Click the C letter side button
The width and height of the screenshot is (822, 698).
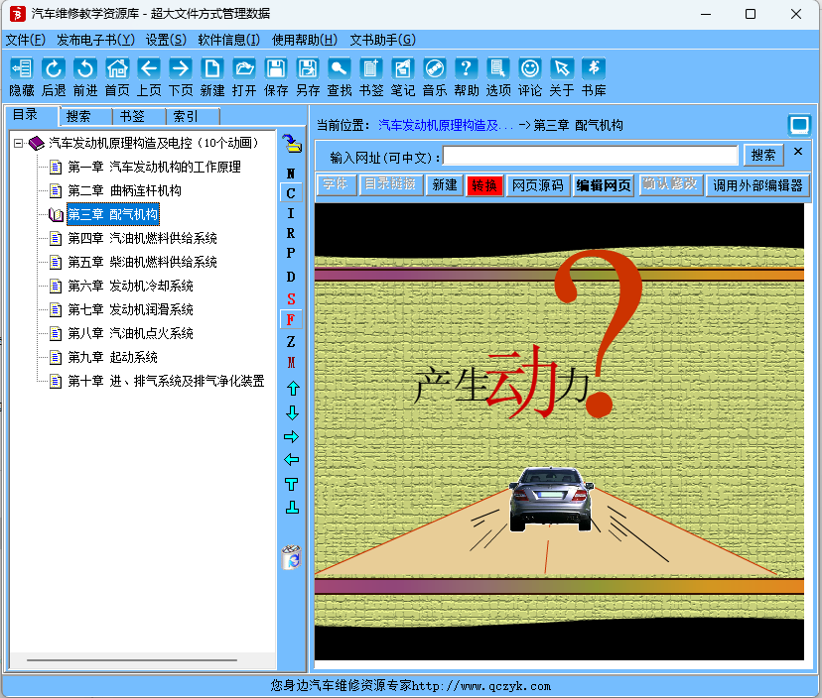pos(291,193)
